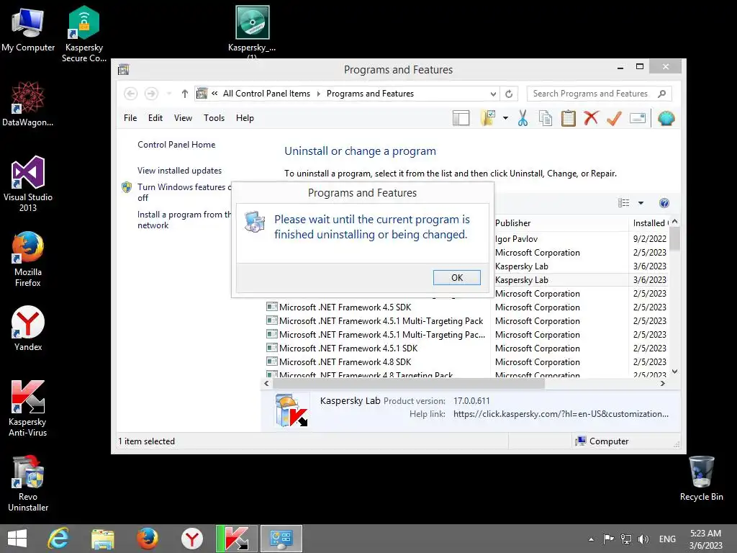Click the shell-shaped toolbar icon
Viewport: 737px width, 553px height.
tap(666, 118)
